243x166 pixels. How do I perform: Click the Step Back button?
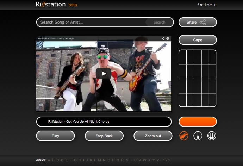coord(104,136)
